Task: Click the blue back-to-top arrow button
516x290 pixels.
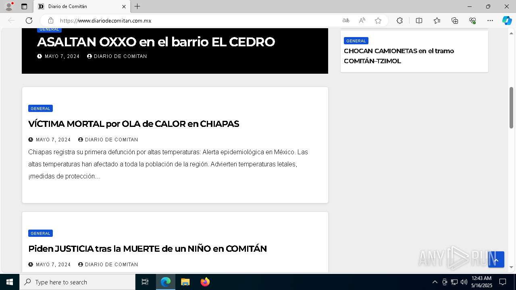Action: [x=496, y=259]
